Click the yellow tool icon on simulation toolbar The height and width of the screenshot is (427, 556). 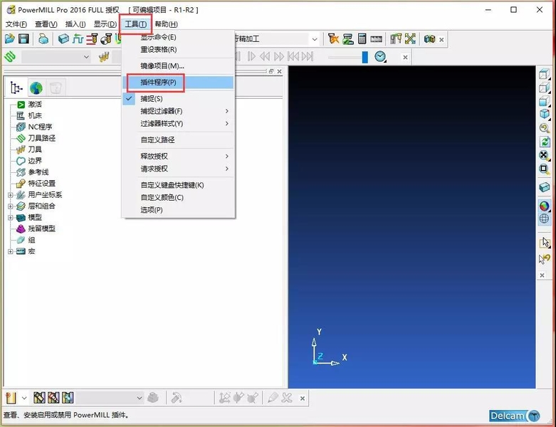click(103, 57)
